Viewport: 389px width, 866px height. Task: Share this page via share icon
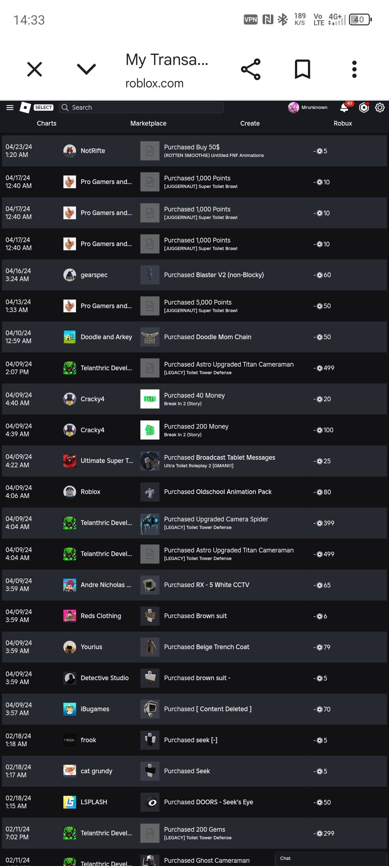pyautogui.click(x=251, y=69)
